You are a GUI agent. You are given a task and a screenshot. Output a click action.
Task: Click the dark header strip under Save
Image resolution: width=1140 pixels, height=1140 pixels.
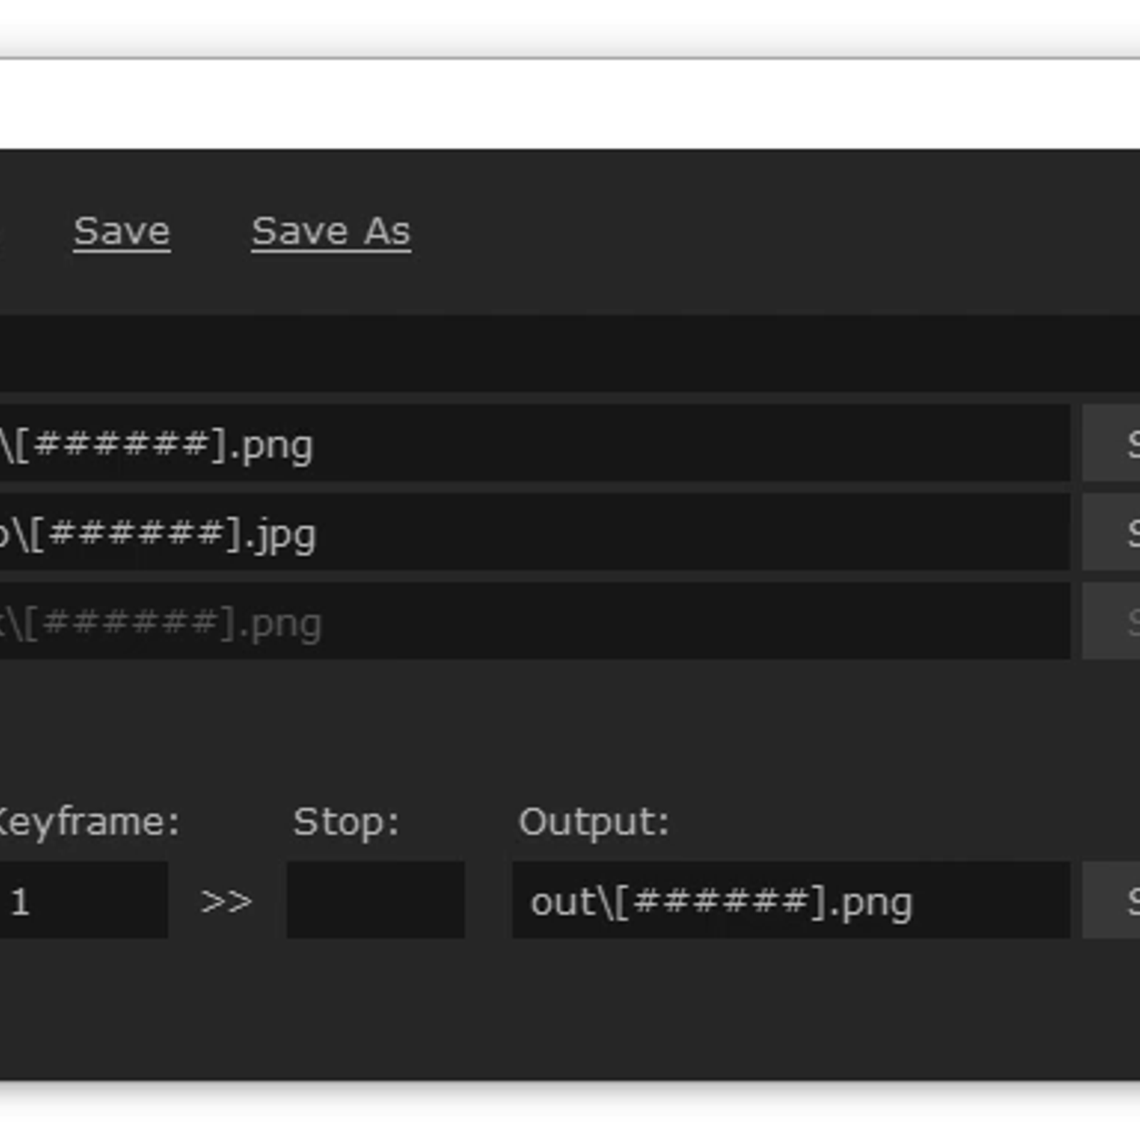(x=570, y=353)
